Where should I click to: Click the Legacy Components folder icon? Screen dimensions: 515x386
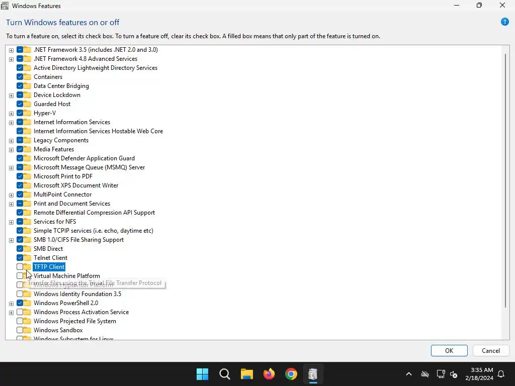pos(27,140)
